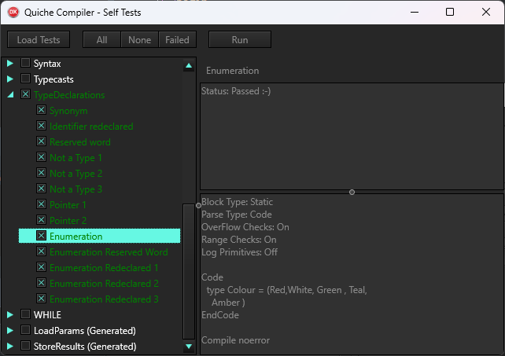The height and width of the screenshot is (356, 505).
Task: Tick the Syntax checkbox
Action: click(x=25, y=62)
